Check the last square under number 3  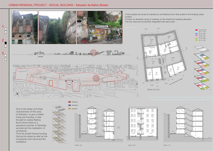pyautogui.click(x=6, y=59)
